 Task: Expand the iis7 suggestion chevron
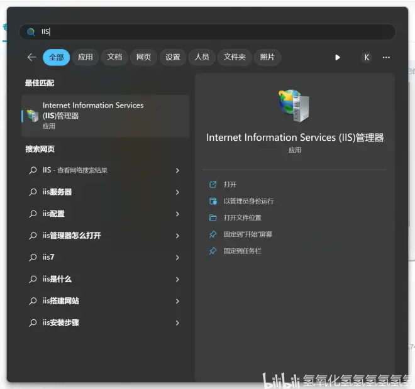tap(177, 258)
